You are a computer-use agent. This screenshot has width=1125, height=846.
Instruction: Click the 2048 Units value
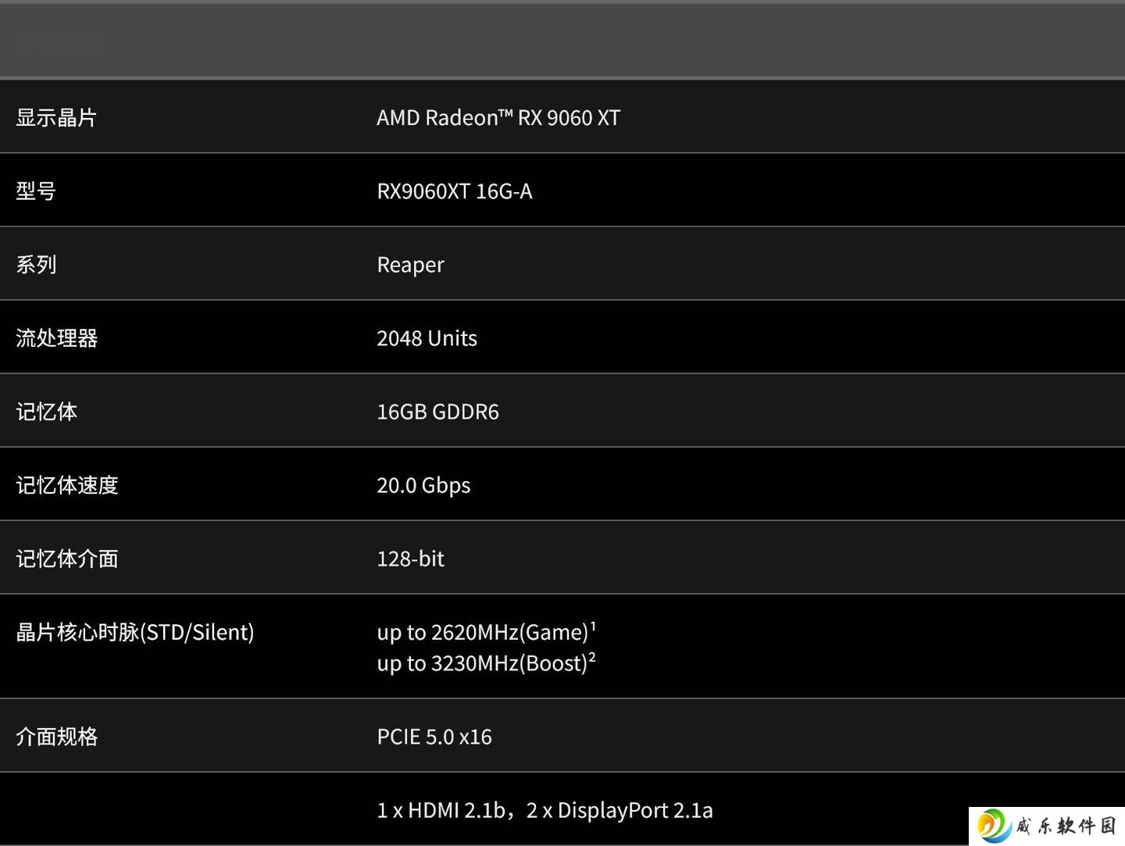coord(427,338)
